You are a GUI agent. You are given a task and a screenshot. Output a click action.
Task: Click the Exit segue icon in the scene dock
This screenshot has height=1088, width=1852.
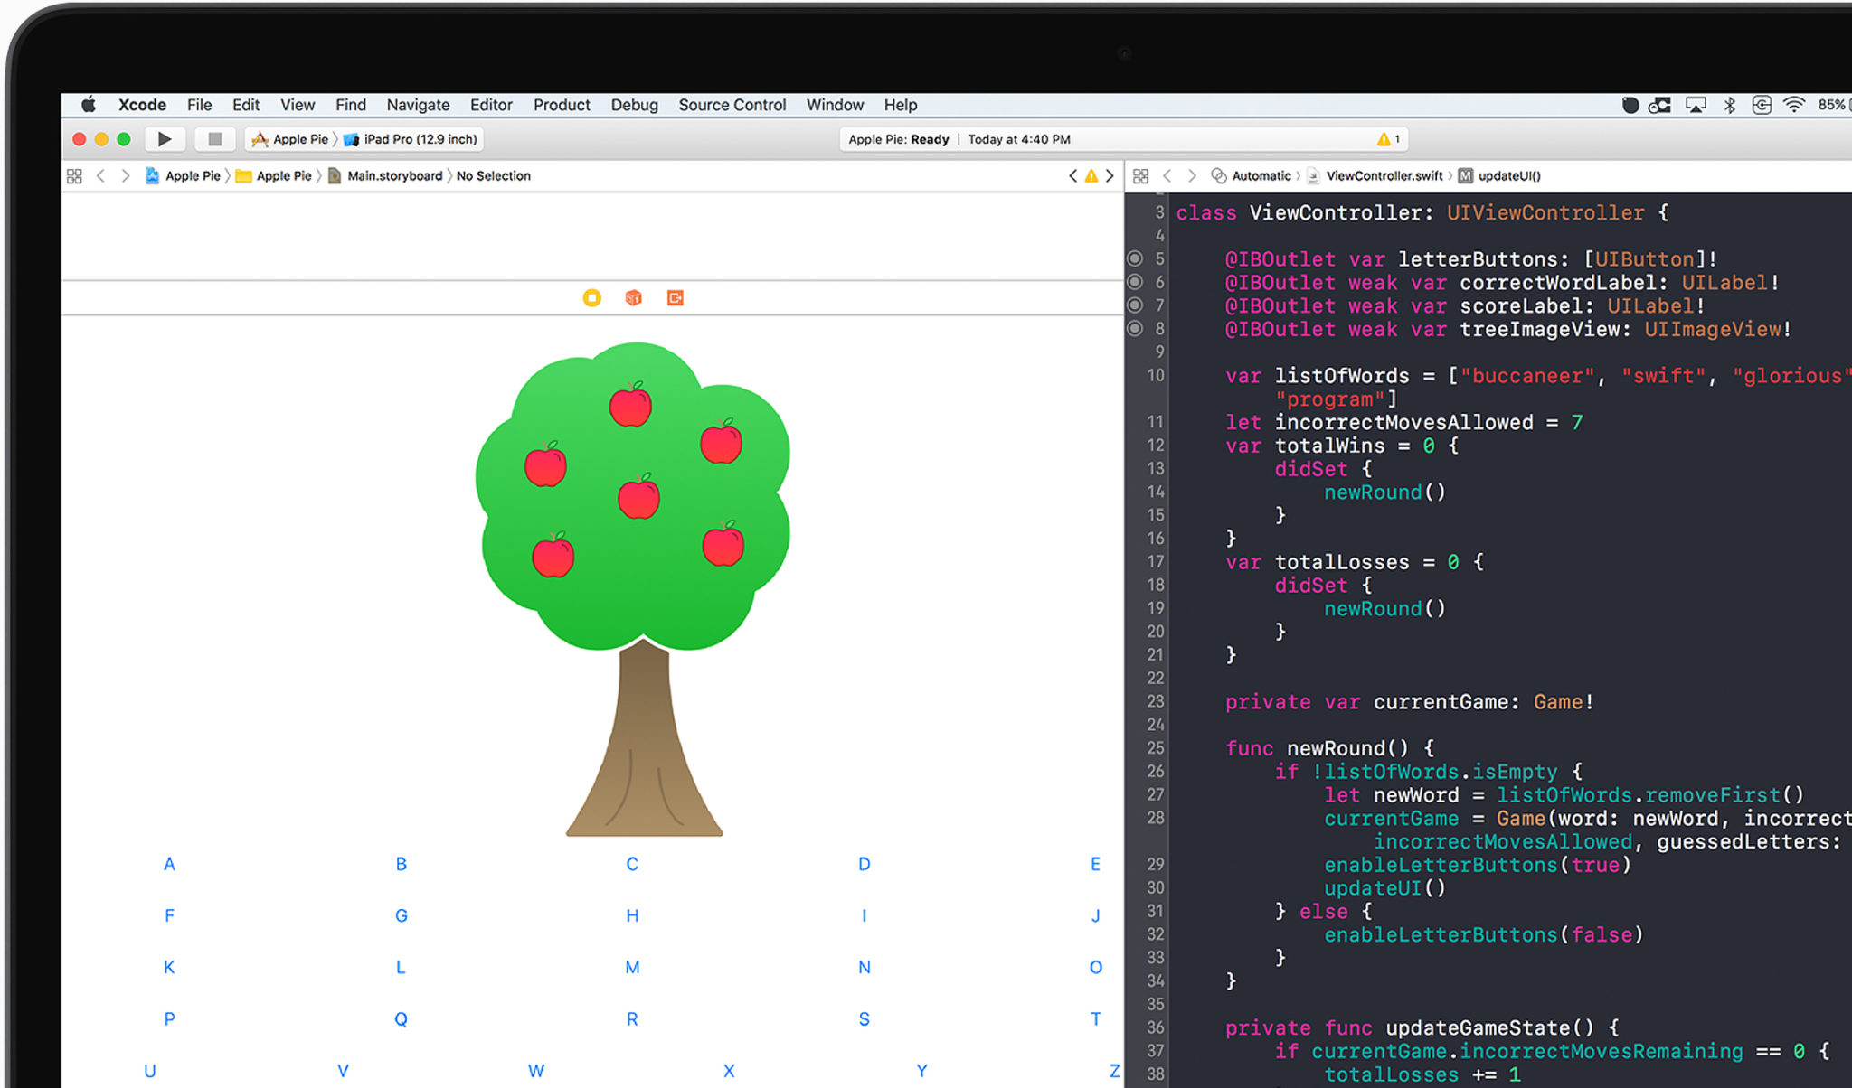point(675,297)
